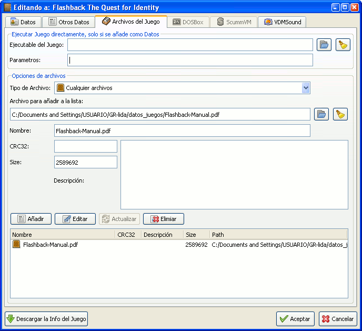Browse for file to add to list
Image resolution: width=362 pixels, height=331 pixels.
pos(321,114)
